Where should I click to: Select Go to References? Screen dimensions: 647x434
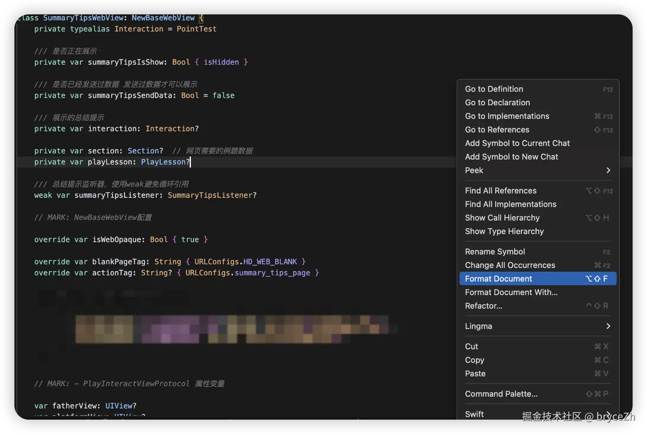tap(497, 130)
